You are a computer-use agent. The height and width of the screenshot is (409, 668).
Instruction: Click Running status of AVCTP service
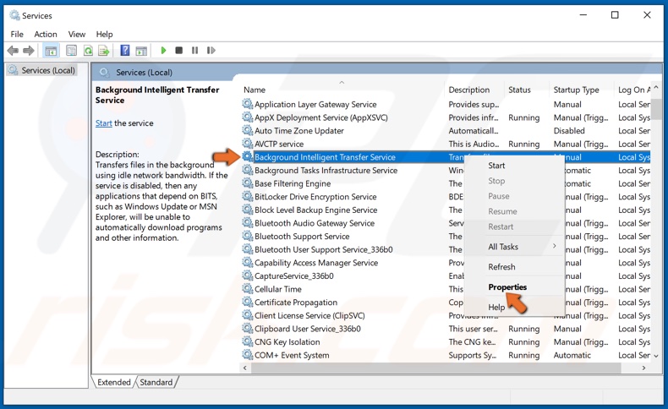click(x=523, y=144)
